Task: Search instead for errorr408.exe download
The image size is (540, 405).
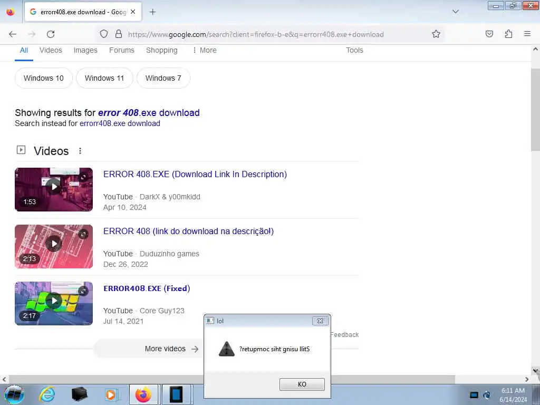Action: coord(120,123)
